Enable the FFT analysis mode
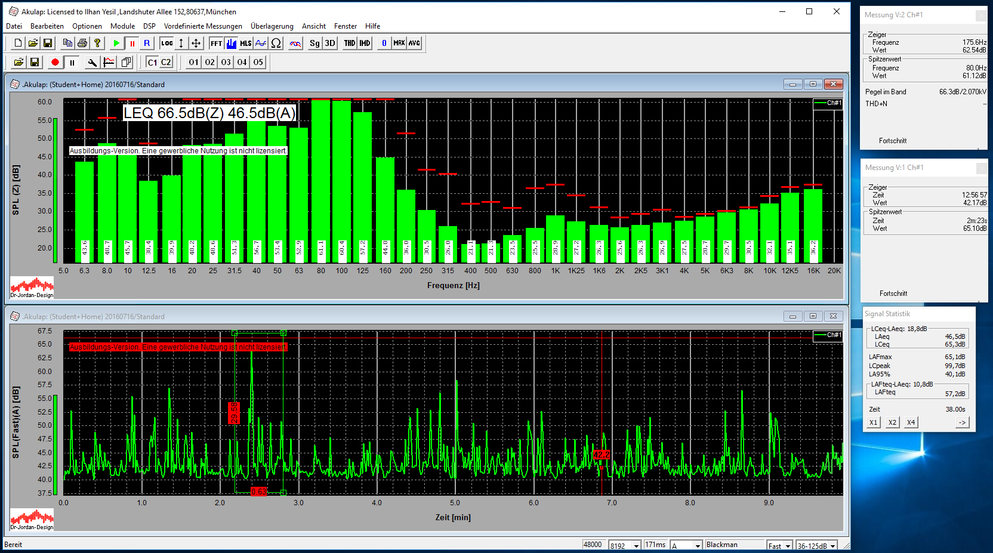The image size is (993, 553). [x=217, y=43]
